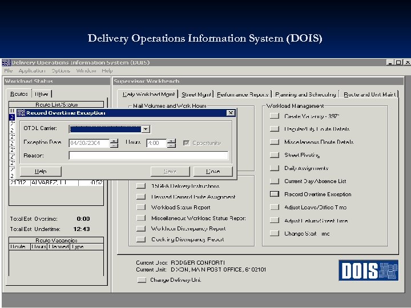Screen dimensions: 411x308
Task: Click Total Est Overtime value 0:00
Action: point(83,218)
